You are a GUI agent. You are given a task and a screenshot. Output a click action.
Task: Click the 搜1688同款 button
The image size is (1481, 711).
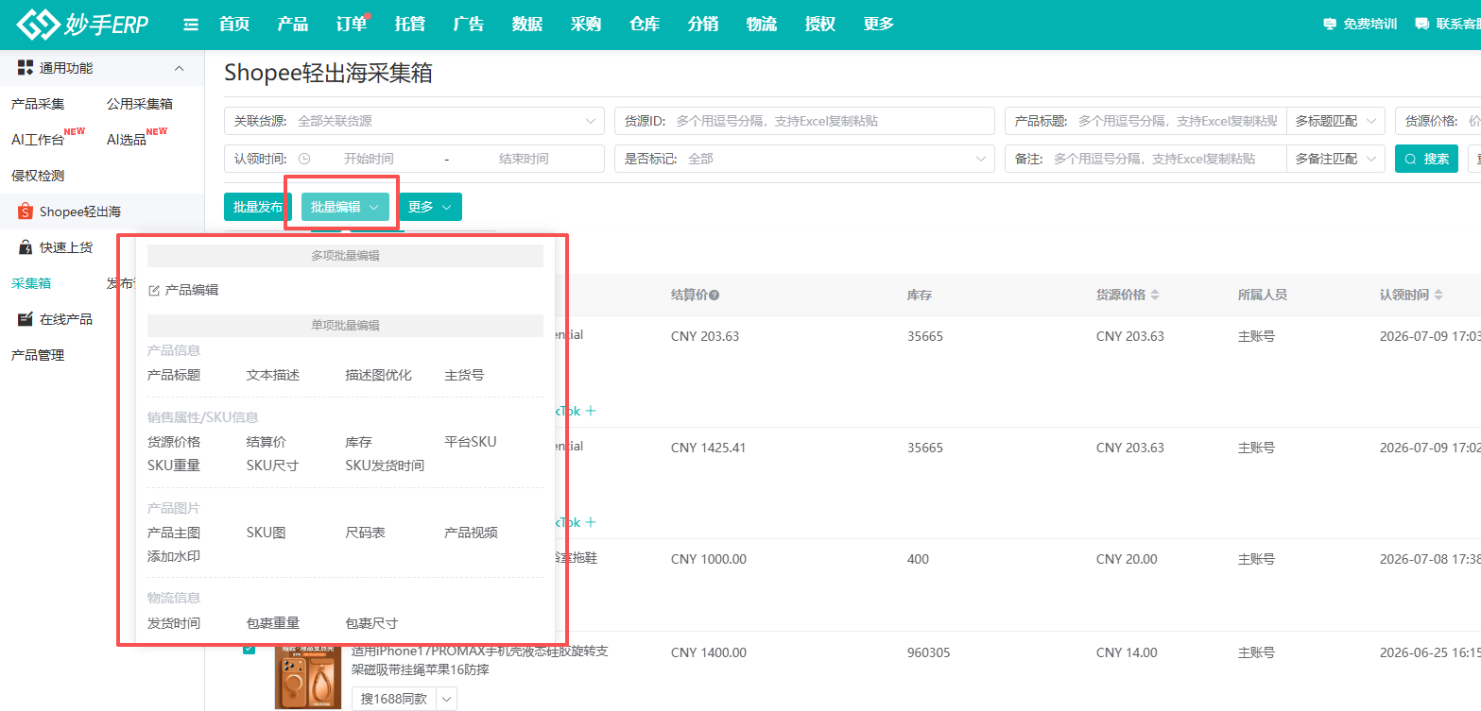tap(393, 699)
